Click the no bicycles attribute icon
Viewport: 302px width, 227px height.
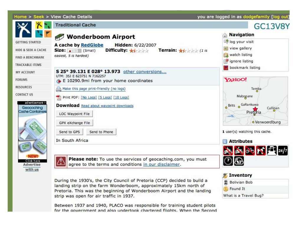(x=250, y=150)
